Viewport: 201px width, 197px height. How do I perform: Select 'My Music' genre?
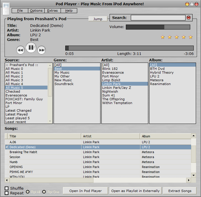pyautogui.click(x=77, y=72)
